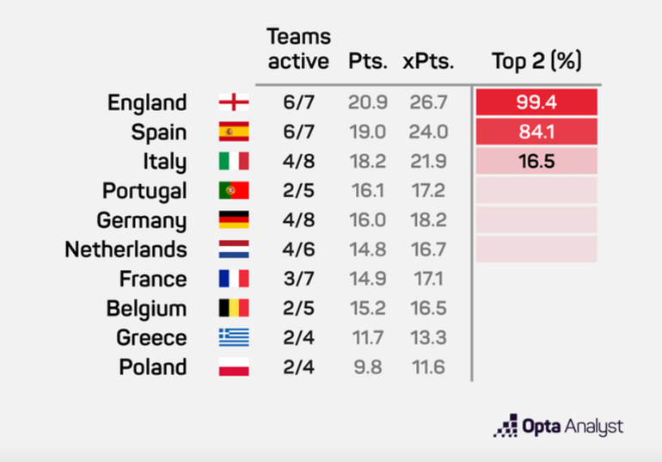
Task: Click the Portugal country name
Action: (x=144, y=191)
